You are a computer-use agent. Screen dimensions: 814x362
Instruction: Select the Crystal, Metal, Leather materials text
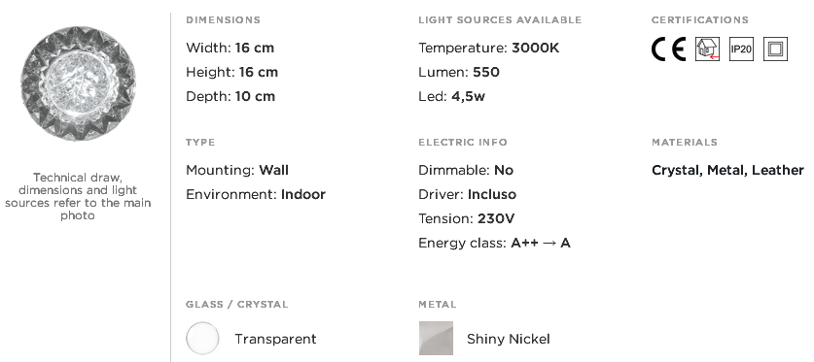tap(727, 171)
